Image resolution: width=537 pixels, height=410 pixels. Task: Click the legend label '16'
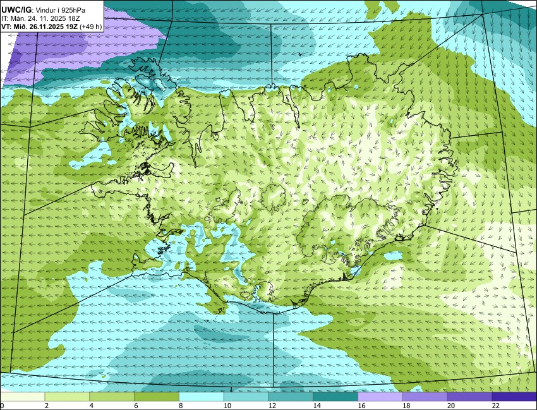[361, 406]
